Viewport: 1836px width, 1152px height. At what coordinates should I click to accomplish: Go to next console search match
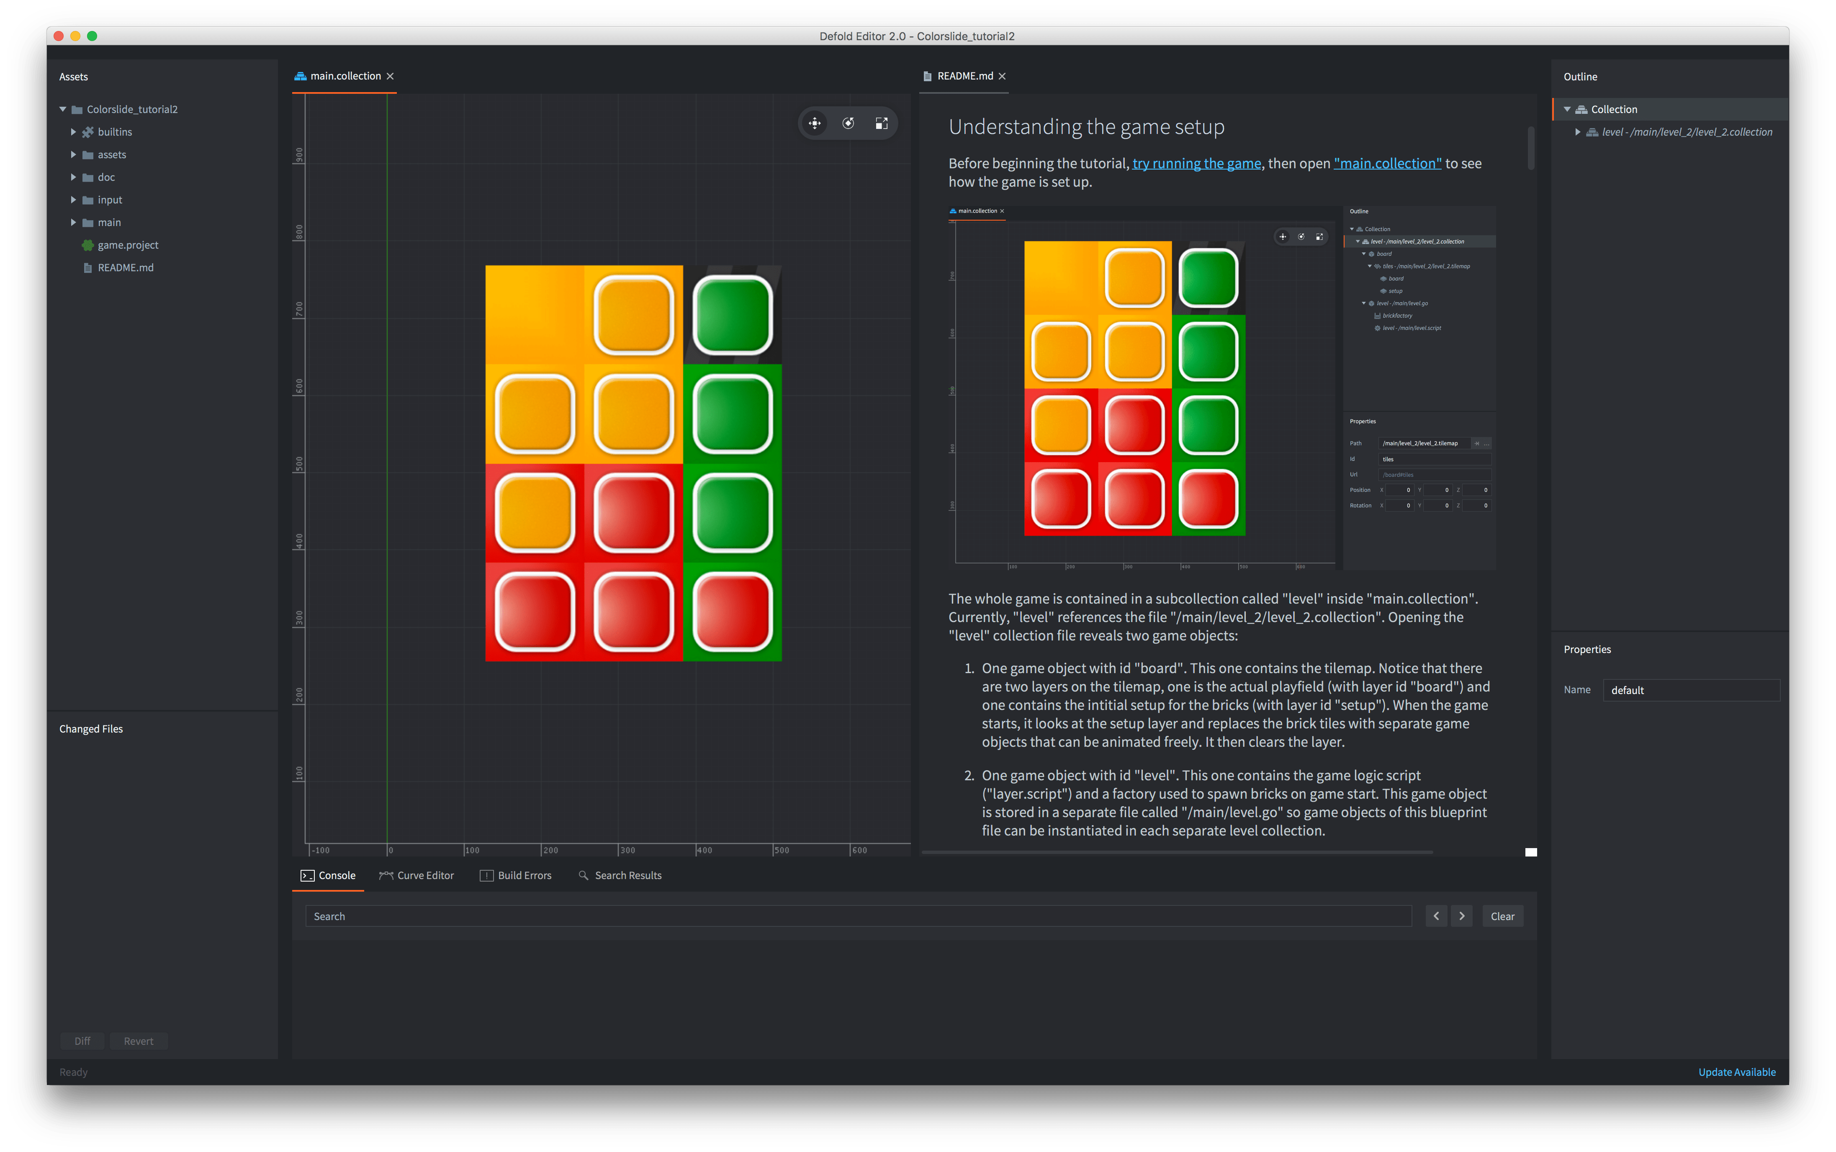pyautogui.click(x=1461, y=916)
